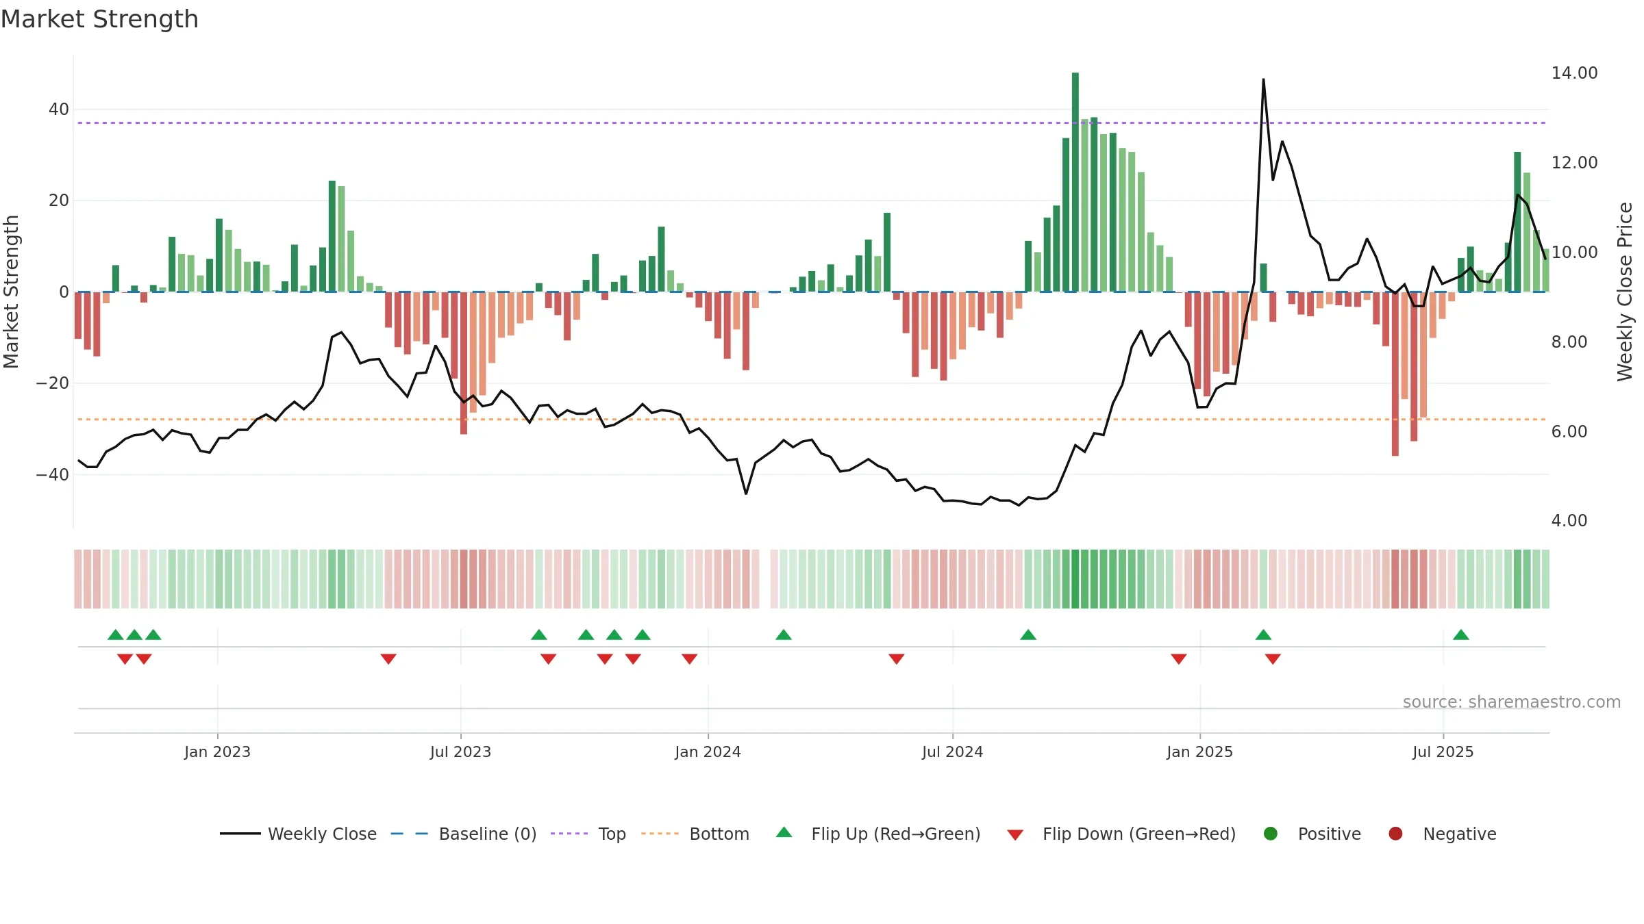The height and width of the screenshot is (924, 1644).
Task: Toggle the Flip Up (Red→Green) legend label
Action: 896,834
